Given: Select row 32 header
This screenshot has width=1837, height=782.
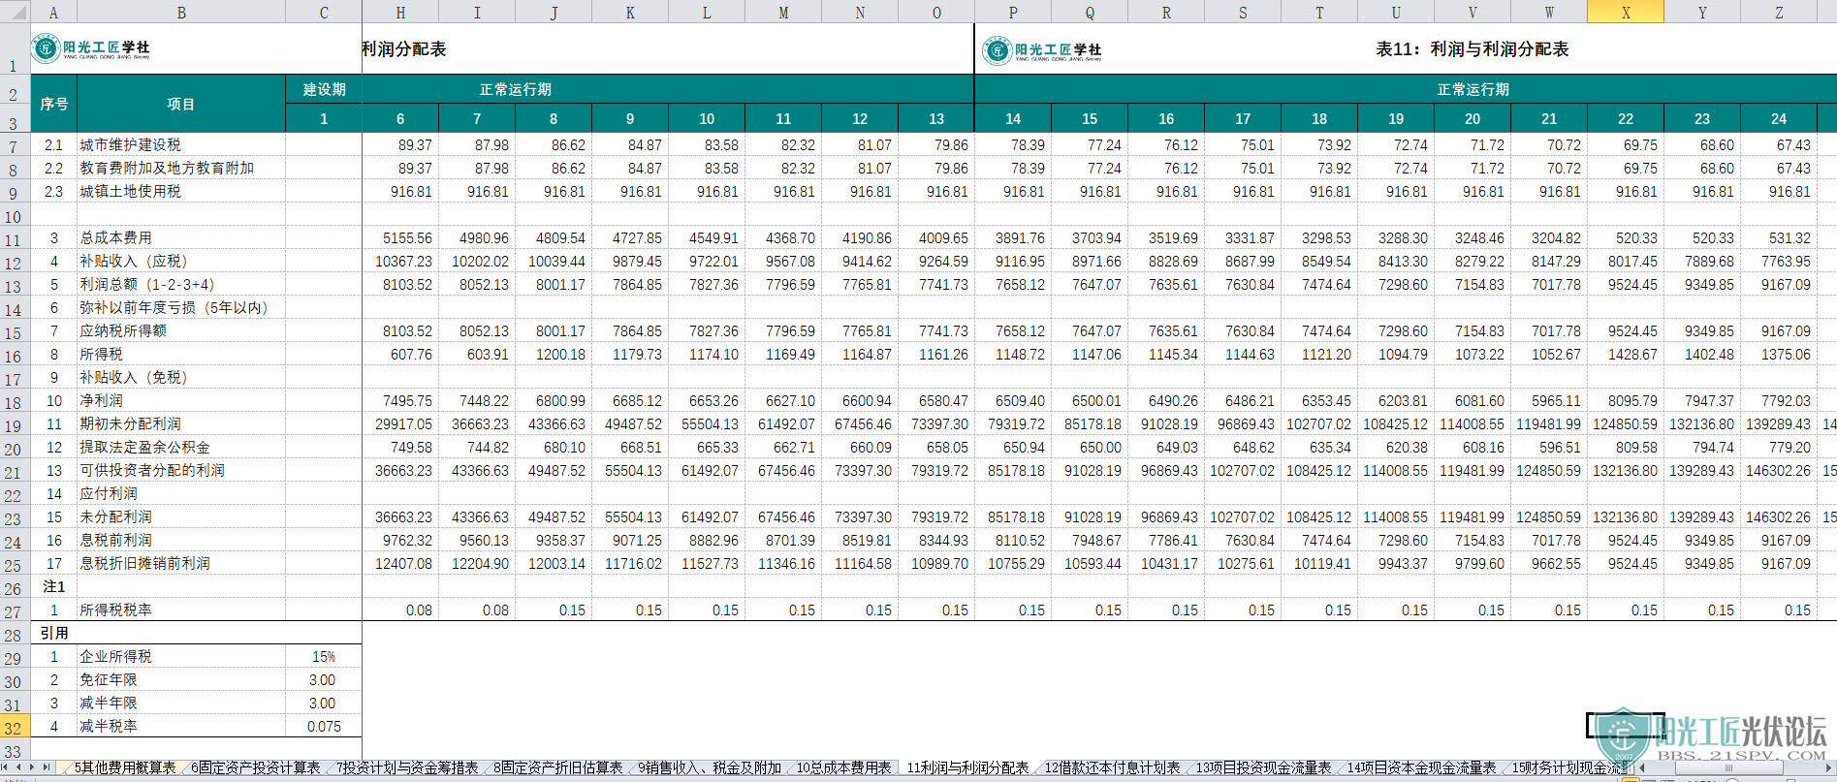Looking at the screenshot, I should [15, 727].
